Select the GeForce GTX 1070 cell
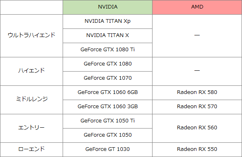The width and height of the screenshot is (242, 157). click(107, 78)
